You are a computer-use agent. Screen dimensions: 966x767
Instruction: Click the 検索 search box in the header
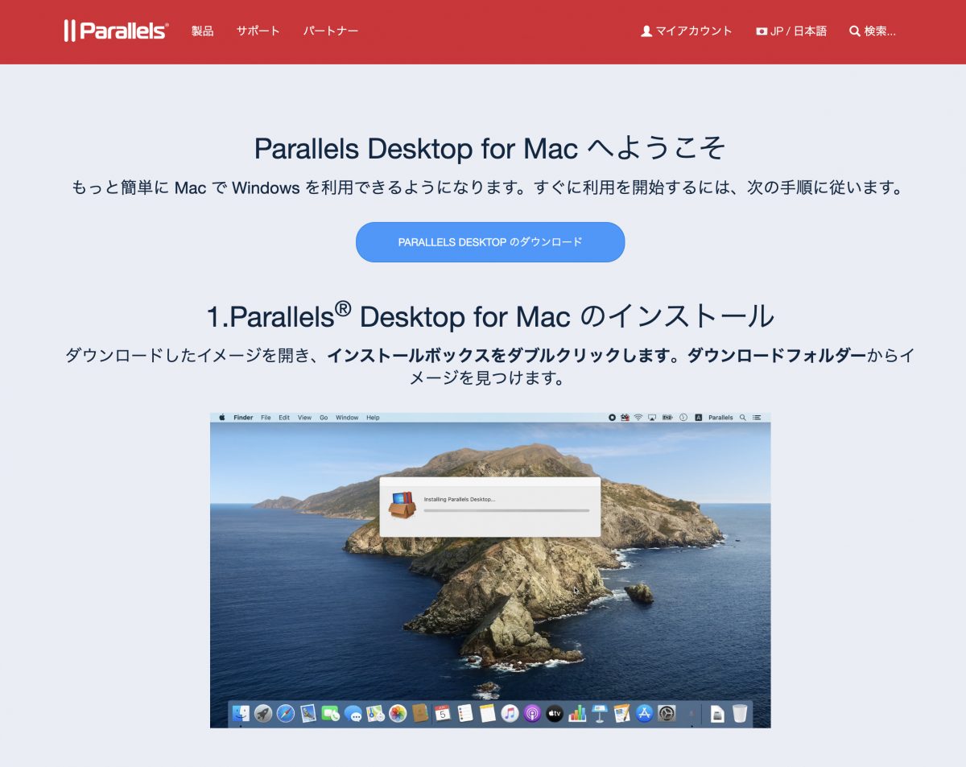click(x=873, y=31)
